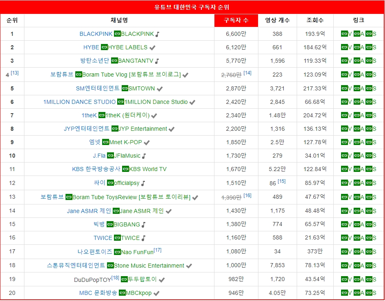Sort by the 영상 개수 column header
This screenshot has width=385, height=301.
click(278, 20)
